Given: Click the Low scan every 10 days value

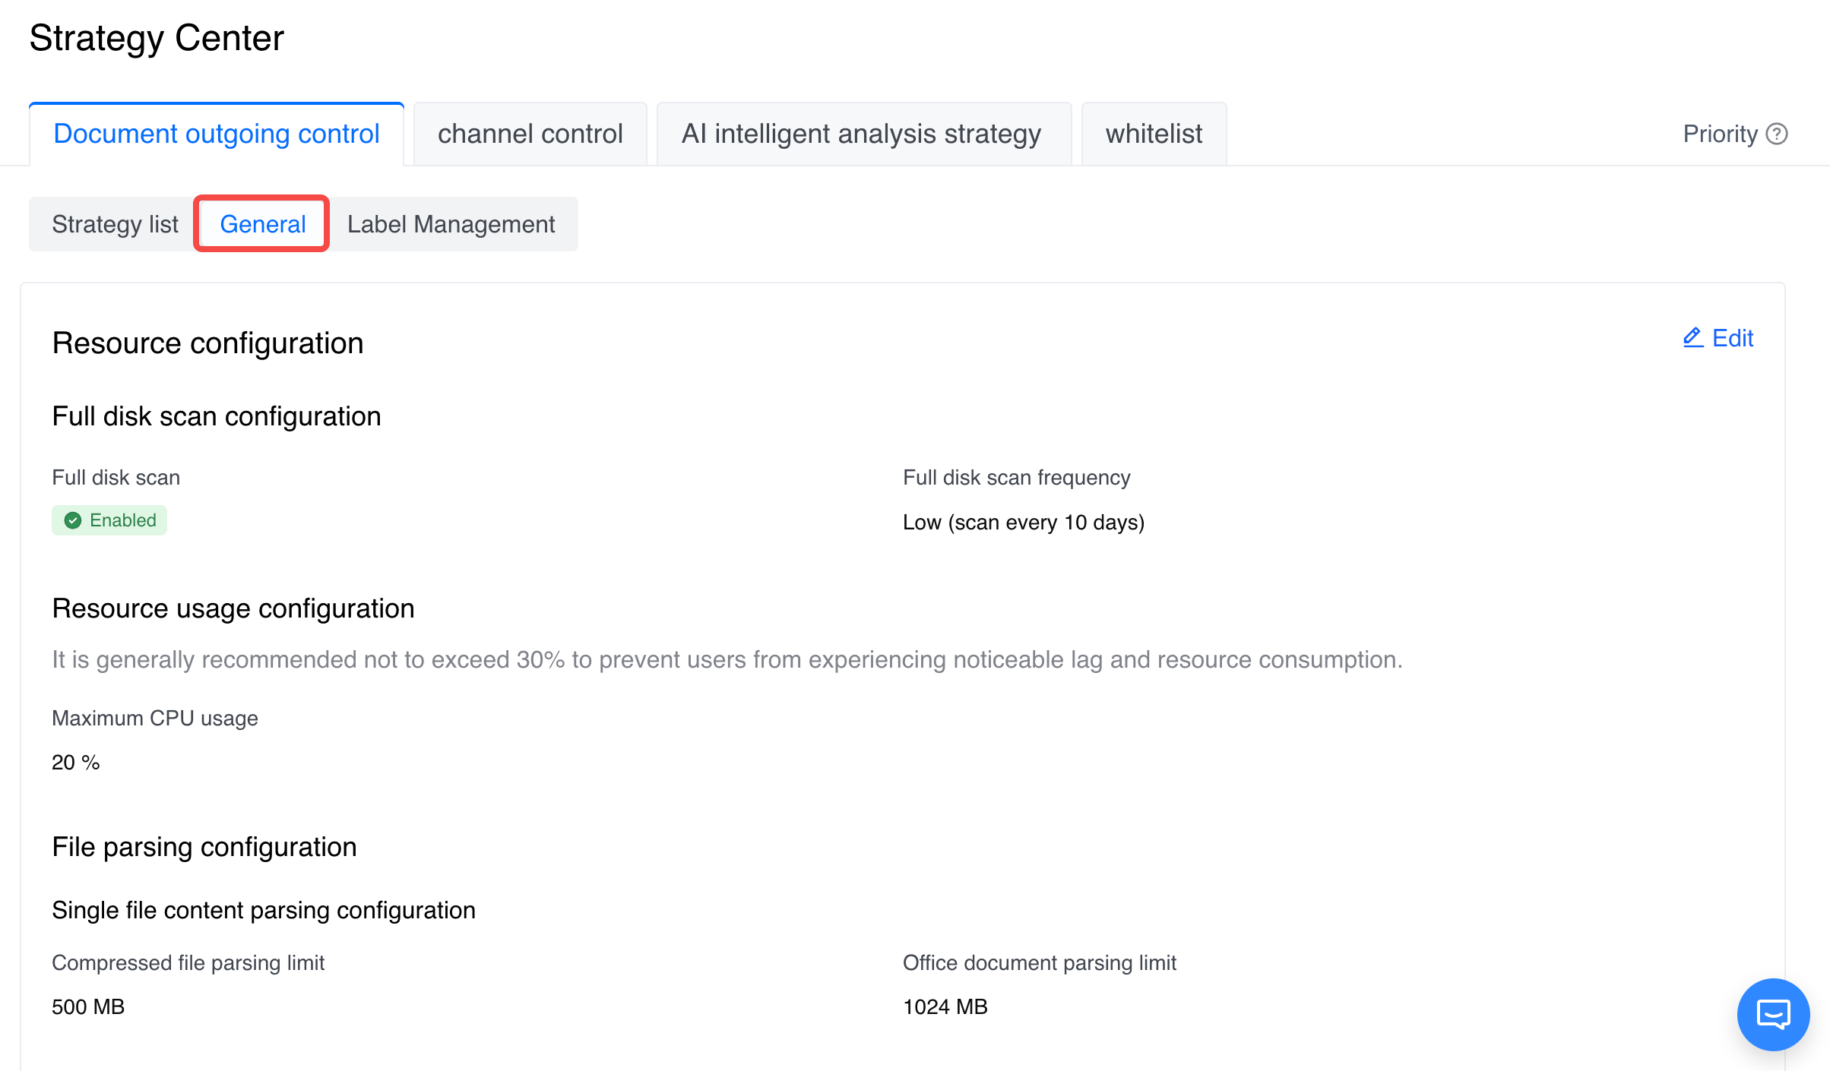Looking at the screenshot, I should [1023, 523].
